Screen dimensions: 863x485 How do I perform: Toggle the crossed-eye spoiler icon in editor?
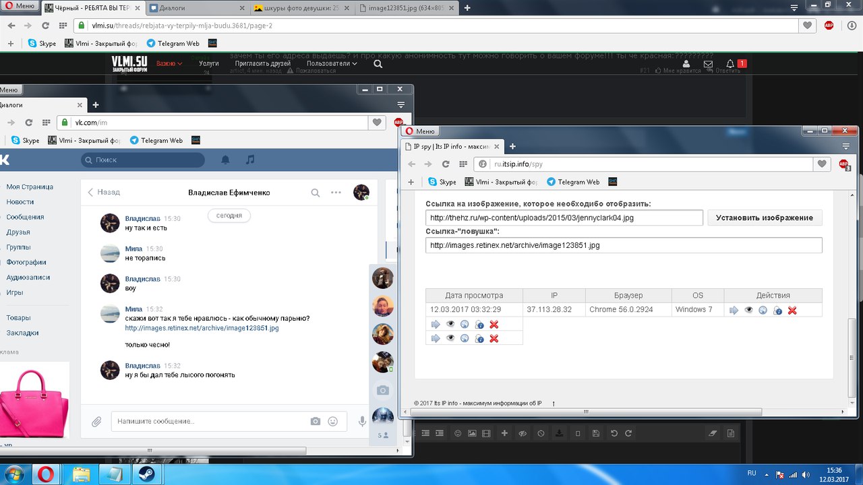point(522,433)
